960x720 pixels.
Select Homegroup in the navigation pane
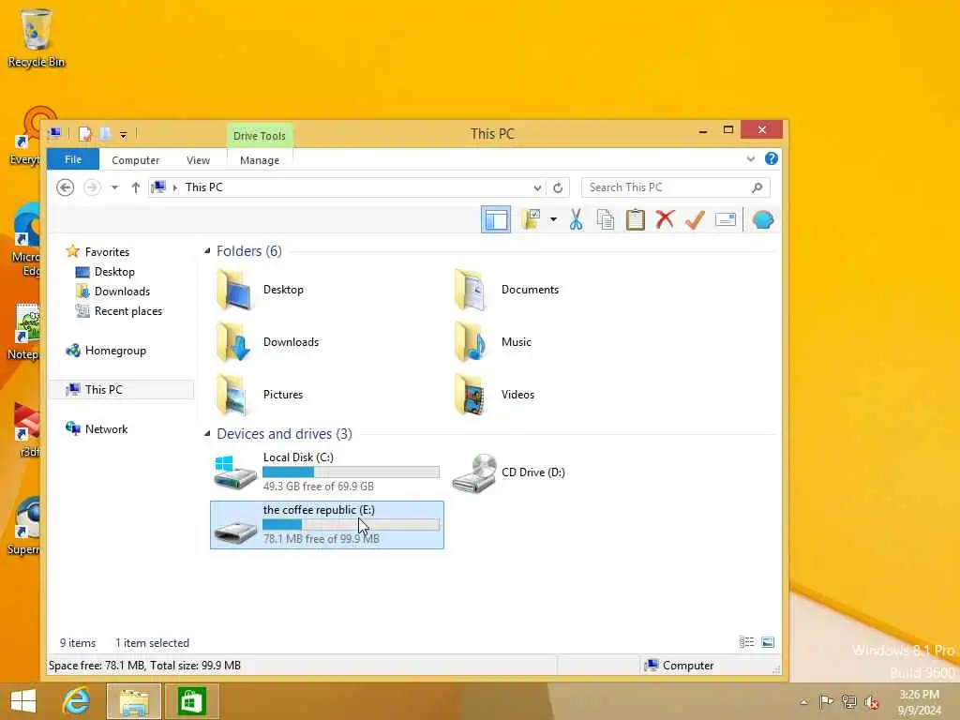point(115,351)
